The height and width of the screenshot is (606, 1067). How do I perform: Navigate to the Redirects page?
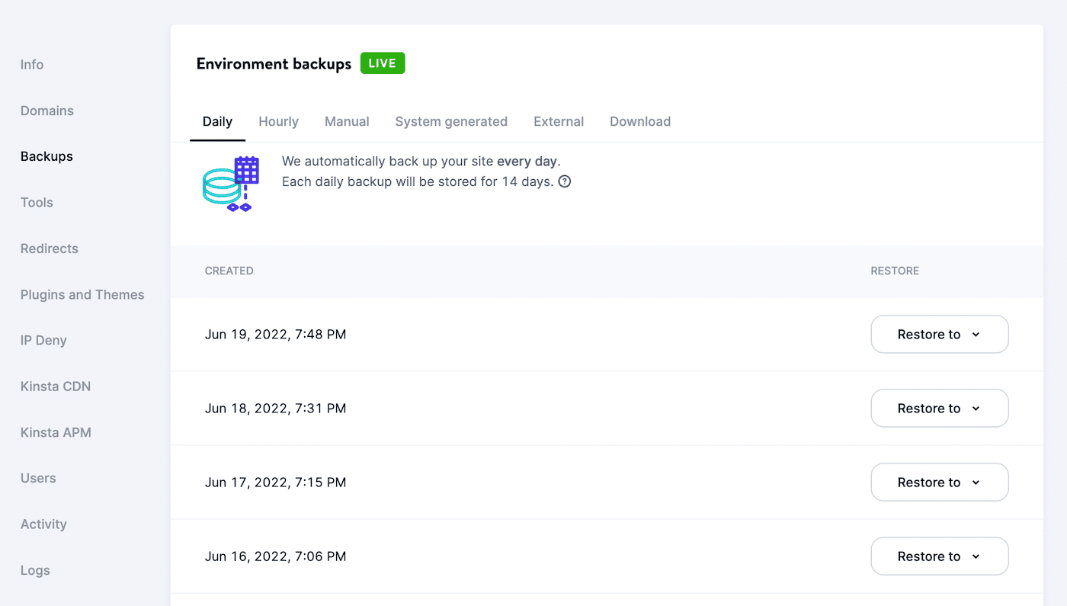click(49, 248)
